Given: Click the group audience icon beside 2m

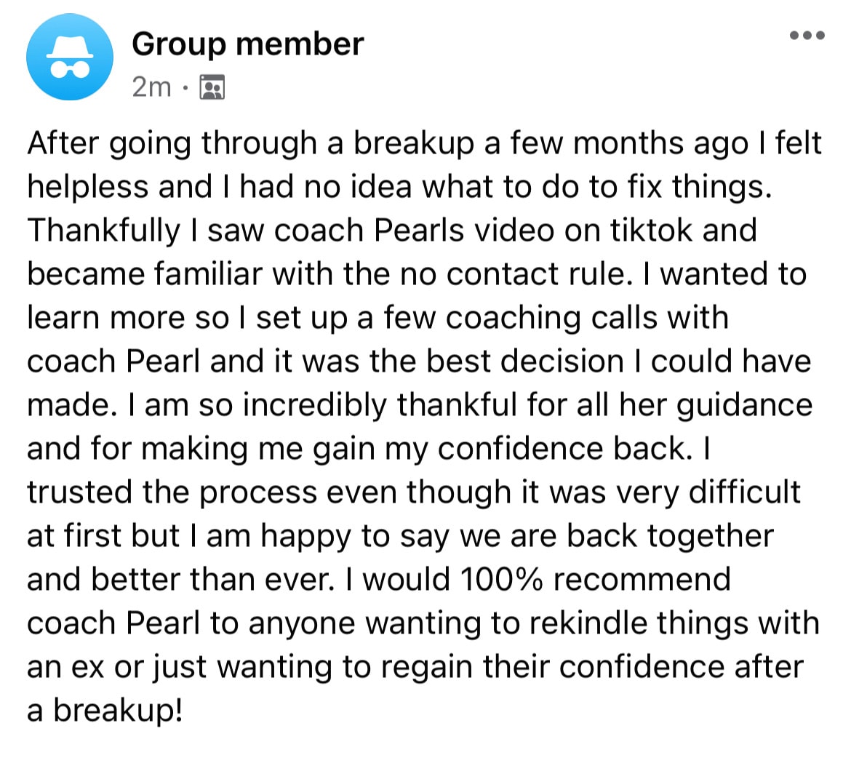Looking at the screenshot, I should click(x=212, y=87).
